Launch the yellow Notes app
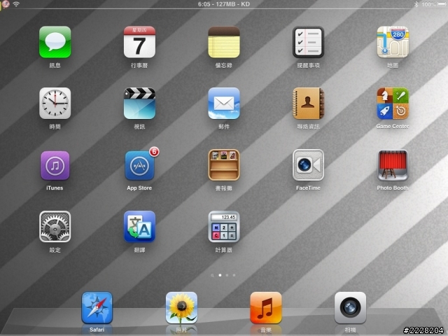The height and width of the screenshot is (336, 448). [x=224, y=42]
